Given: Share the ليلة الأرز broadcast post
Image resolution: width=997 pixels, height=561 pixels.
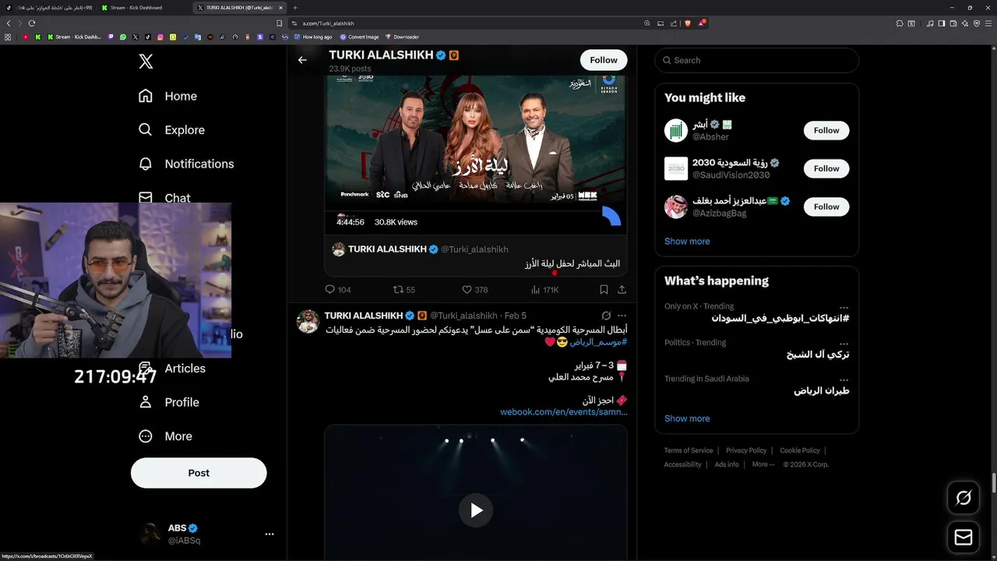Looking at the screenshot, I should coord(622,289).
